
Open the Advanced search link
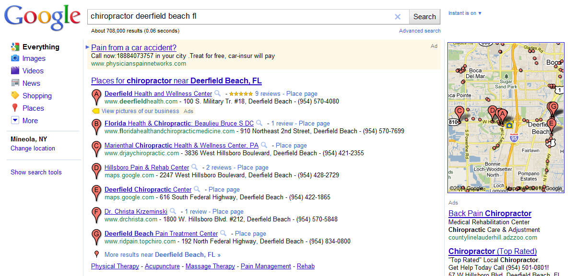(420, 31)
